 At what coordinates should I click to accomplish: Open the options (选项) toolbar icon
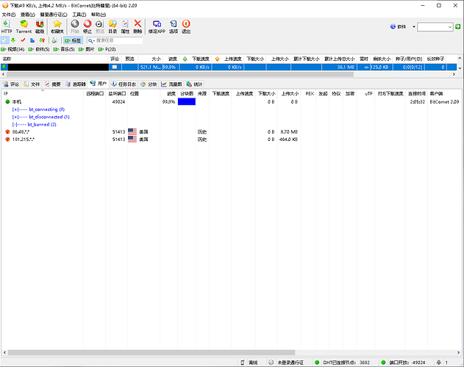[173, 26]
